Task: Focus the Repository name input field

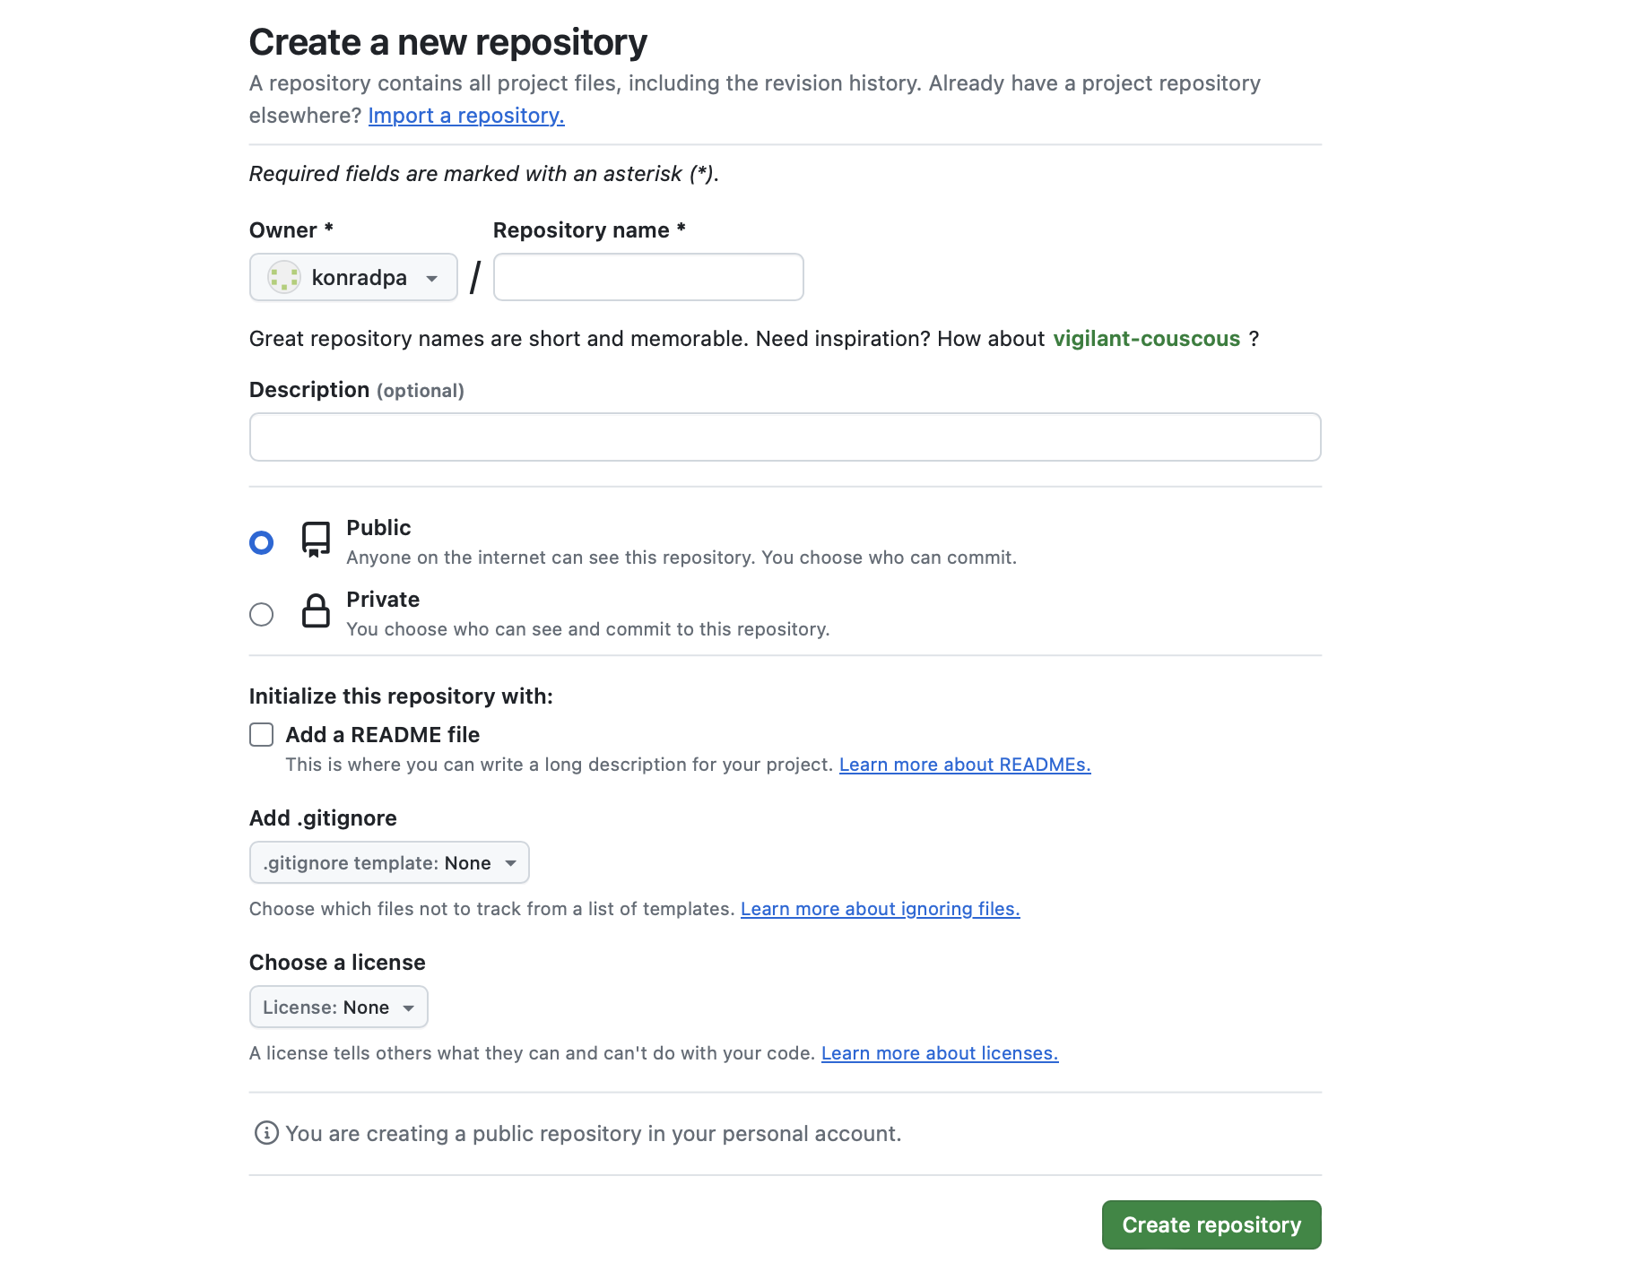Action: coord(648,278)
